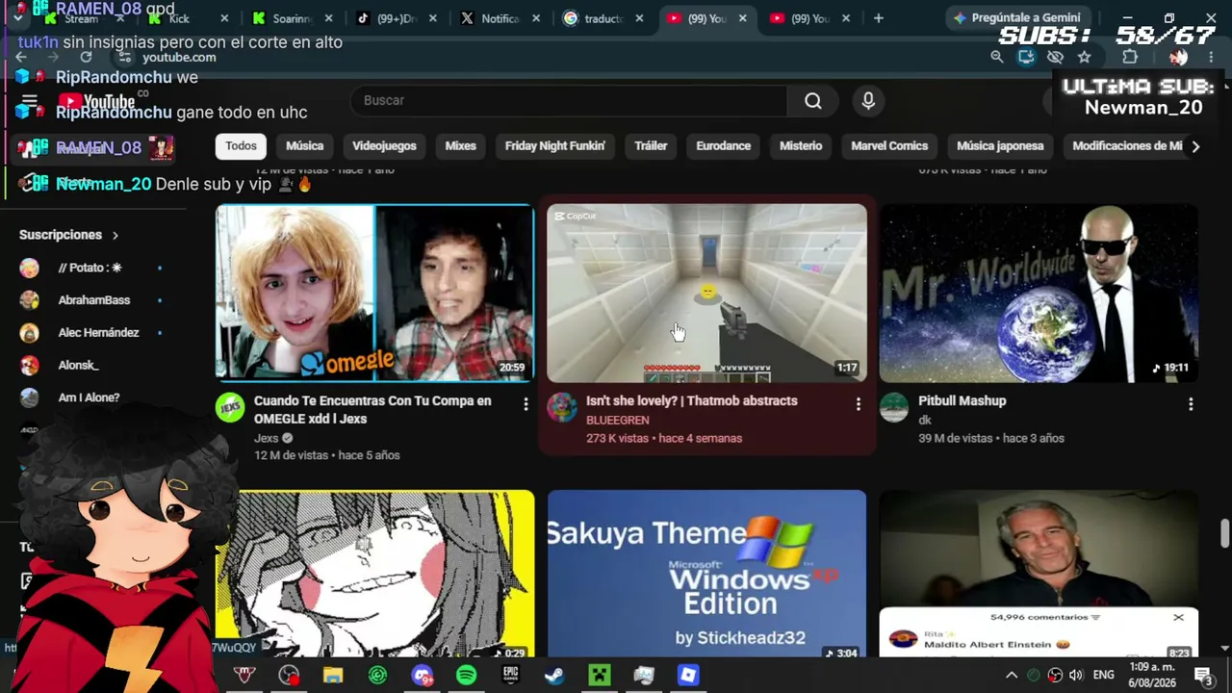Reload the page with the refresh icon
The width and height of the screenshot is (1232, 693).
(86, 57)
